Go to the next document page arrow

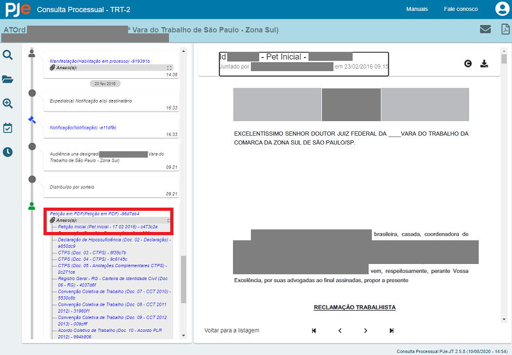365,331
